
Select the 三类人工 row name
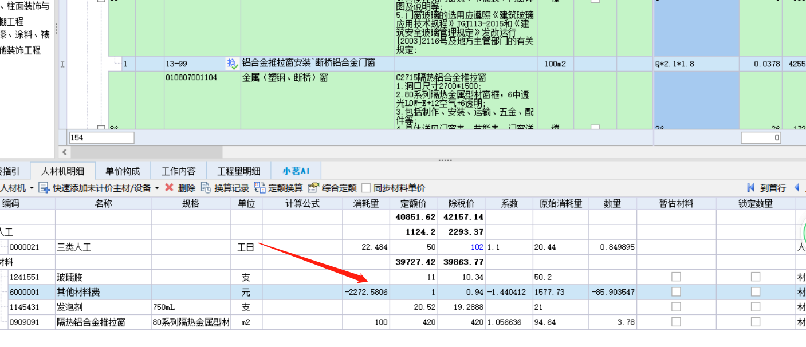(74, 247)
